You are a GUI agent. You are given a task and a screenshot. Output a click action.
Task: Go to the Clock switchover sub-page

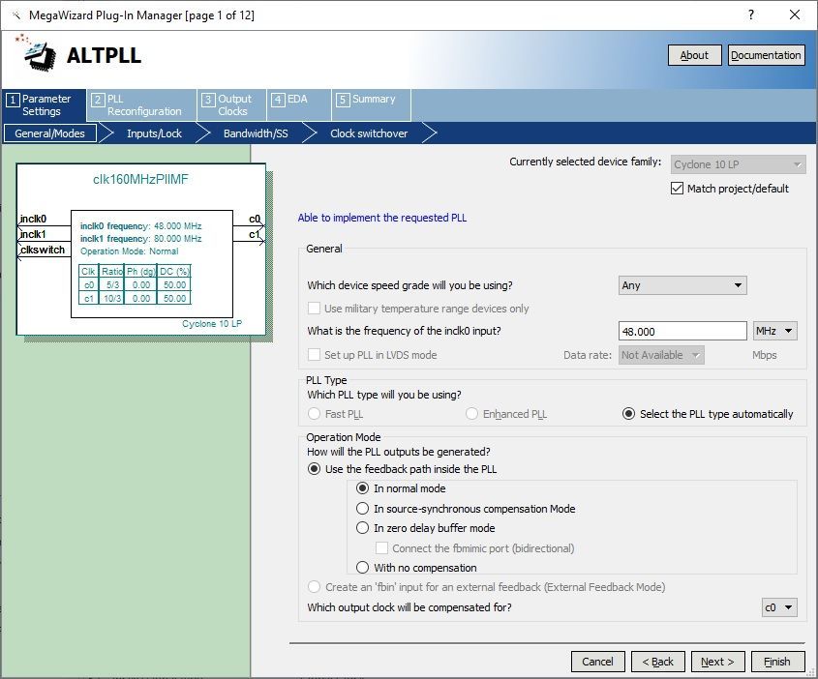point(369,133)
